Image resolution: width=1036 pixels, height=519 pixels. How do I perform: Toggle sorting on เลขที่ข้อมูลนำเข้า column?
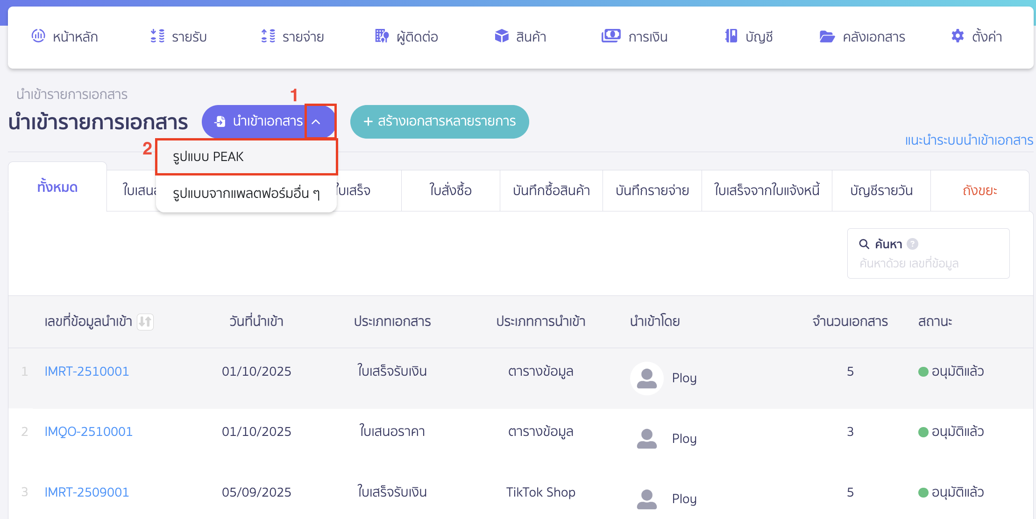click(145, 322)
